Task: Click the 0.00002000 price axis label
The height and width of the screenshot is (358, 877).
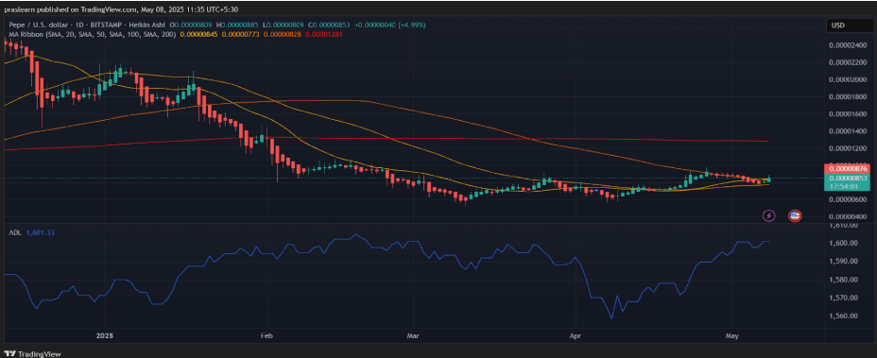Action: [x=847, y=79]
